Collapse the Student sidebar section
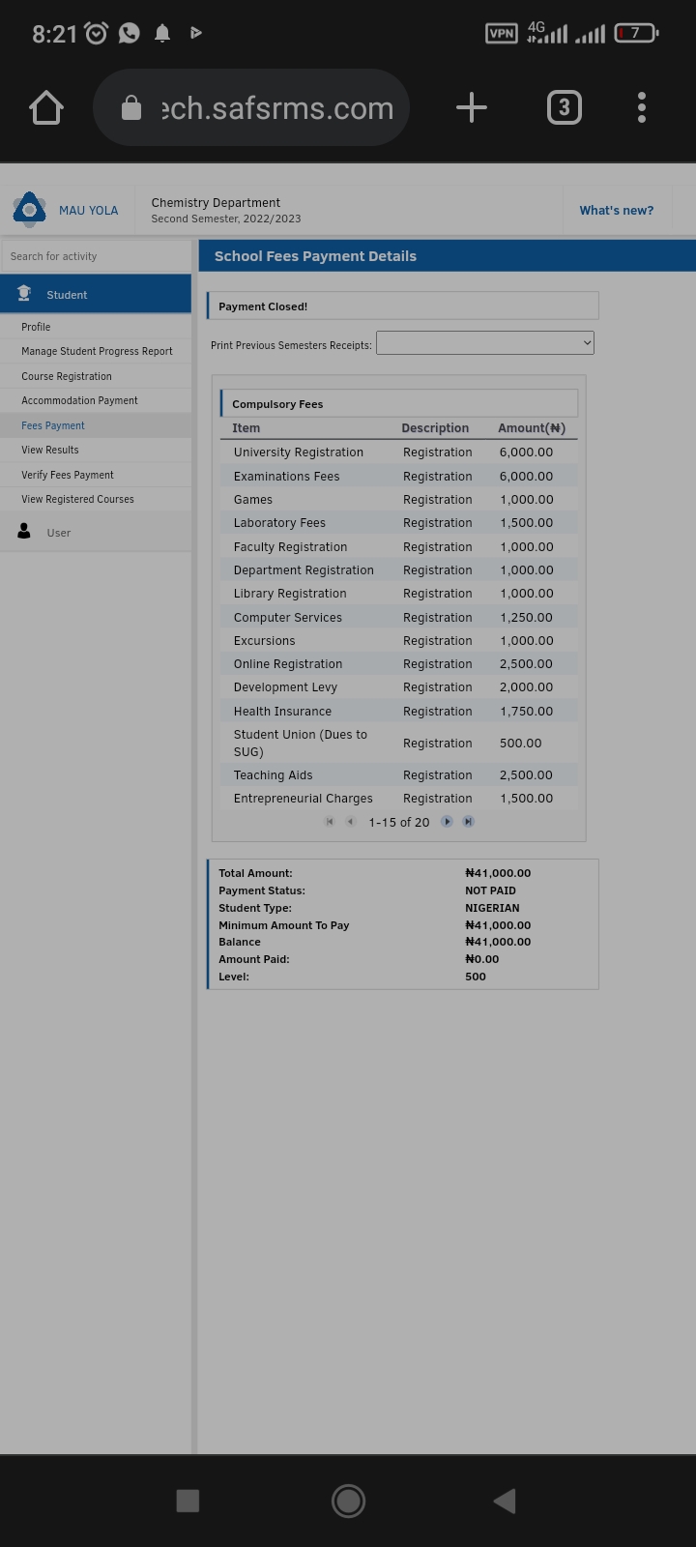This screenshot has height=1547, width=696. 96,294
